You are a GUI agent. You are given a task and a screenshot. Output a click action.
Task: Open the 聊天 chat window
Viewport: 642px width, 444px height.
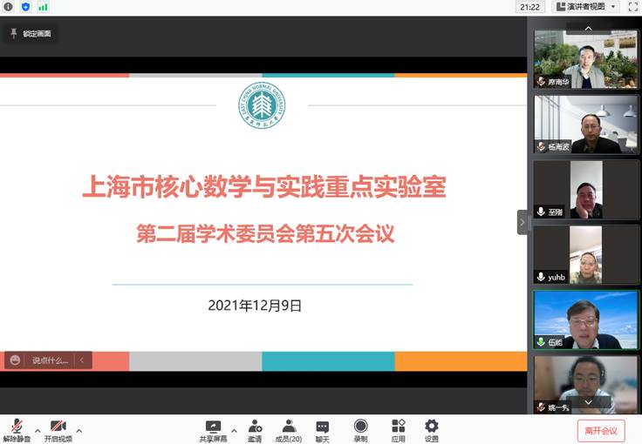(x=323, y=430)
